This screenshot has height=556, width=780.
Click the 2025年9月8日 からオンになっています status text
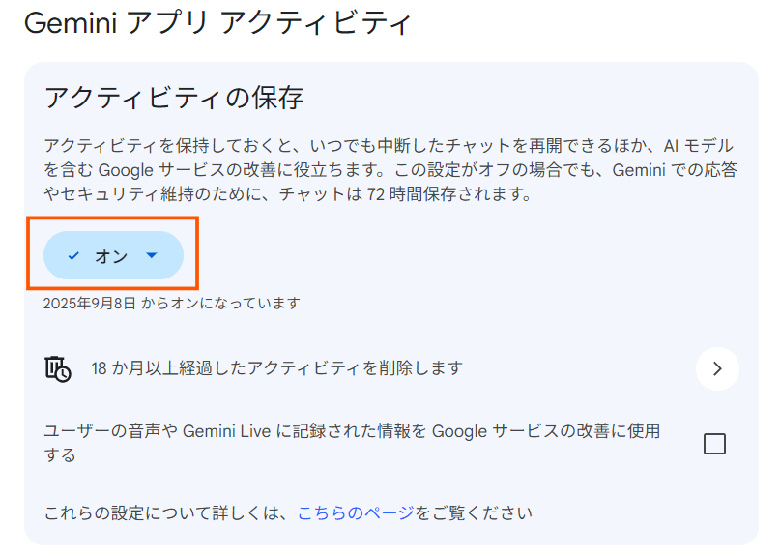tap(171, 304)
